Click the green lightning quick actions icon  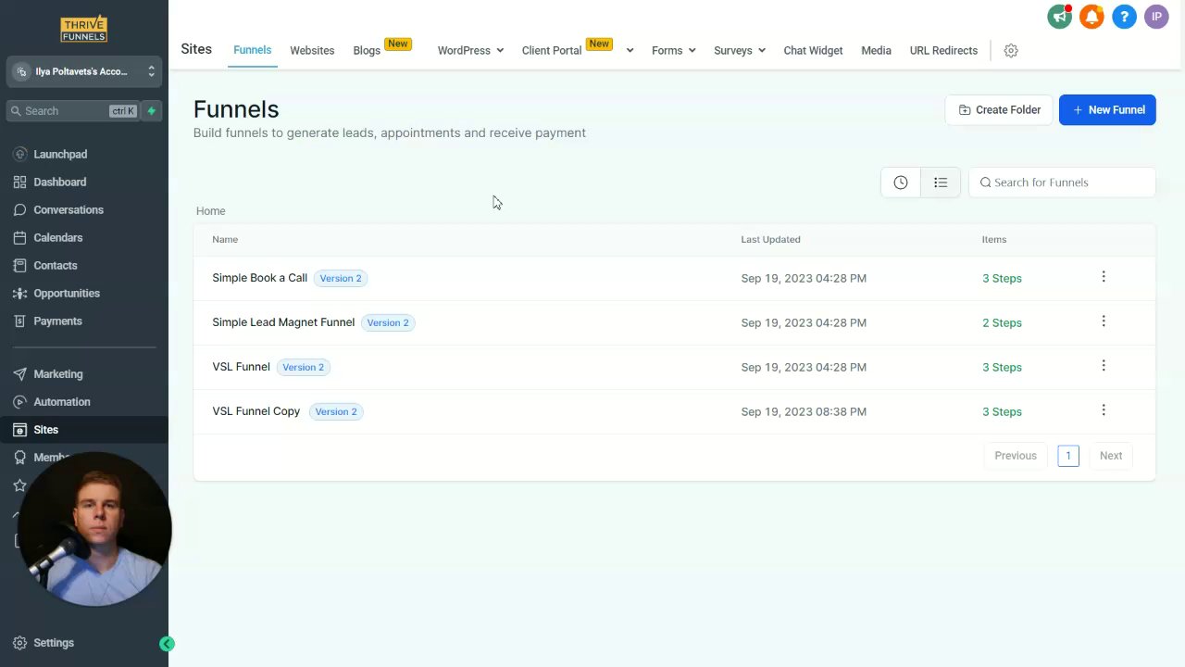(152, 111)
